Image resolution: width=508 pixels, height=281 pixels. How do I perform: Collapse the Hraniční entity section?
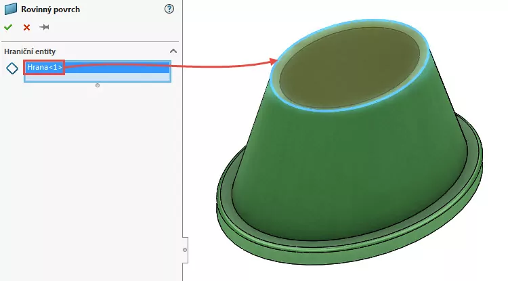click(x=173, y=51)
